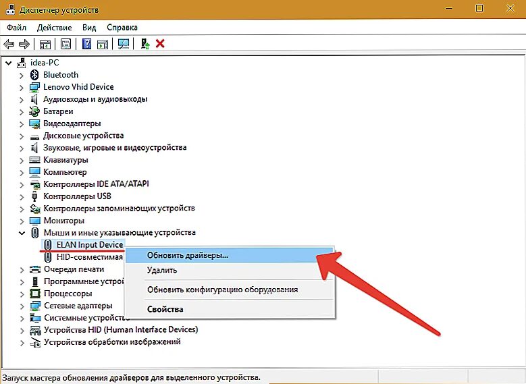526x384 pixels.
Task: Expand the Видеоадаптеры category
Action: (22, 124)
